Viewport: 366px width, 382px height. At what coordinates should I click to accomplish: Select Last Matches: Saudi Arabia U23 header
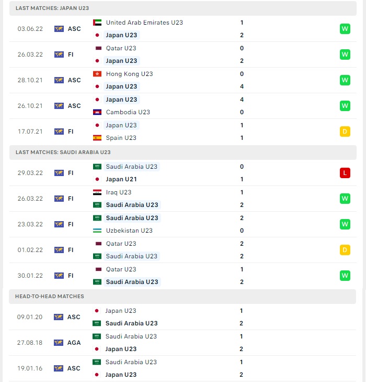[183, 152]
